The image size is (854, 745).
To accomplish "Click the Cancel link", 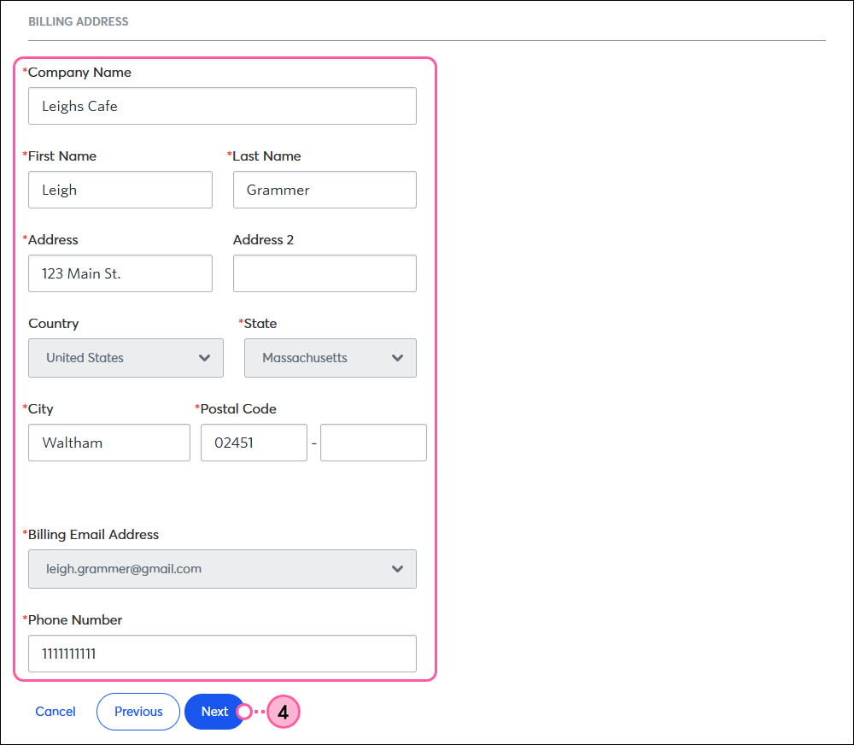I will (x=56, y=712).
